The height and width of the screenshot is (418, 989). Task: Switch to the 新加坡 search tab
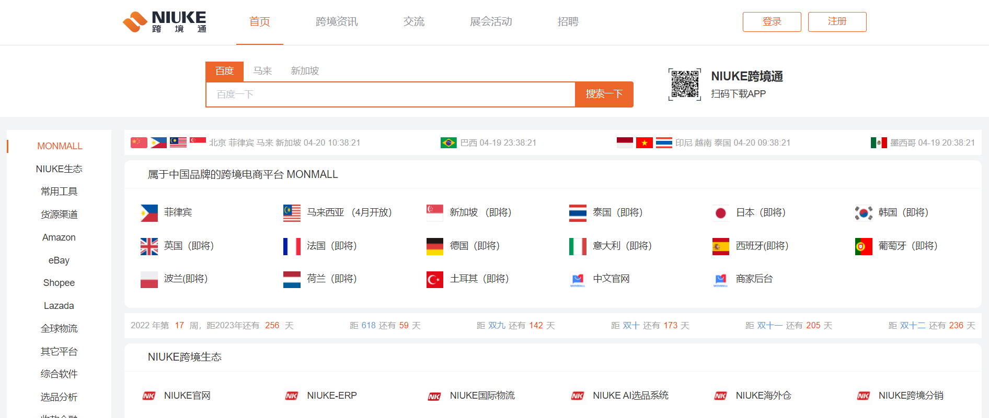(305, 71)
